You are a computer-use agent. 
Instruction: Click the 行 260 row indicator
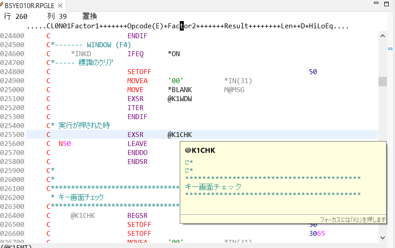click(x=15, y=16)
